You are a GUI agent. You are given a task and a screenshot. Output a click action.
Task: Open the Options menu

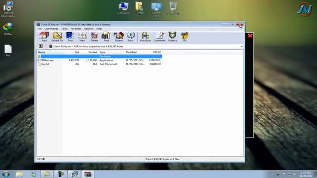(x=89, y=29)
